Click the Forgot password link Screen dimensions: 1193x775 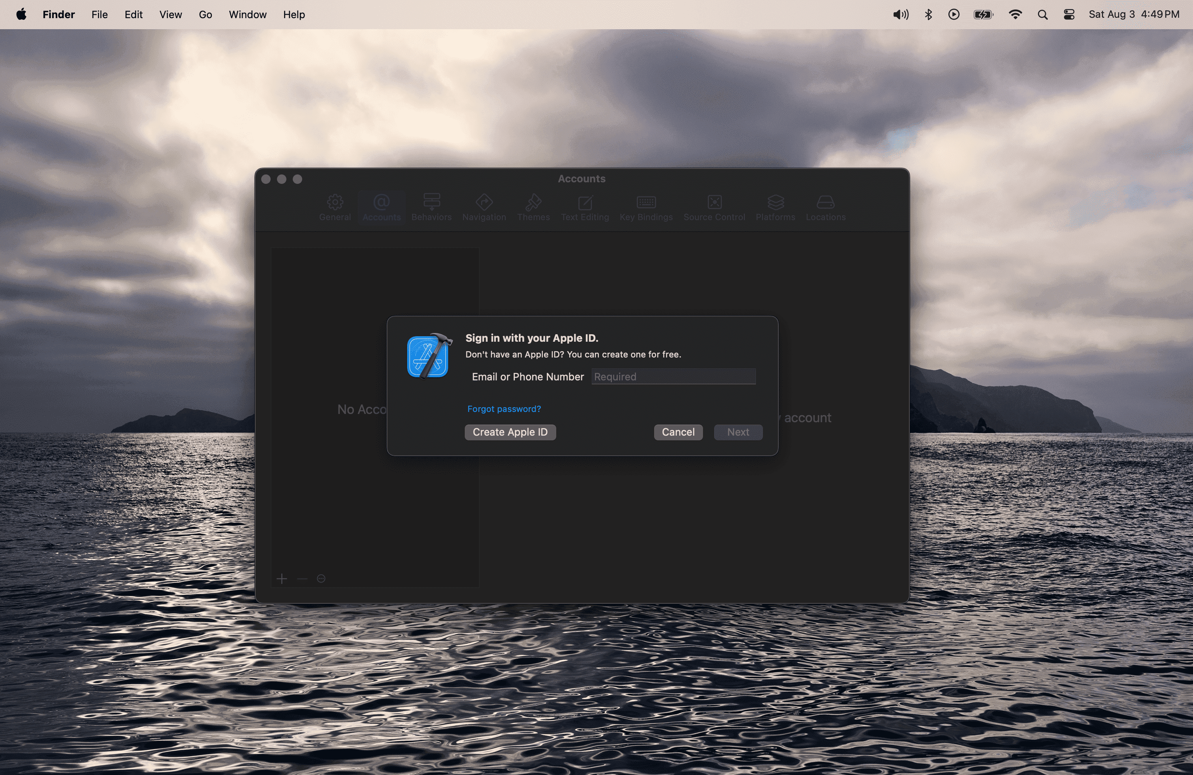(503, 409)
